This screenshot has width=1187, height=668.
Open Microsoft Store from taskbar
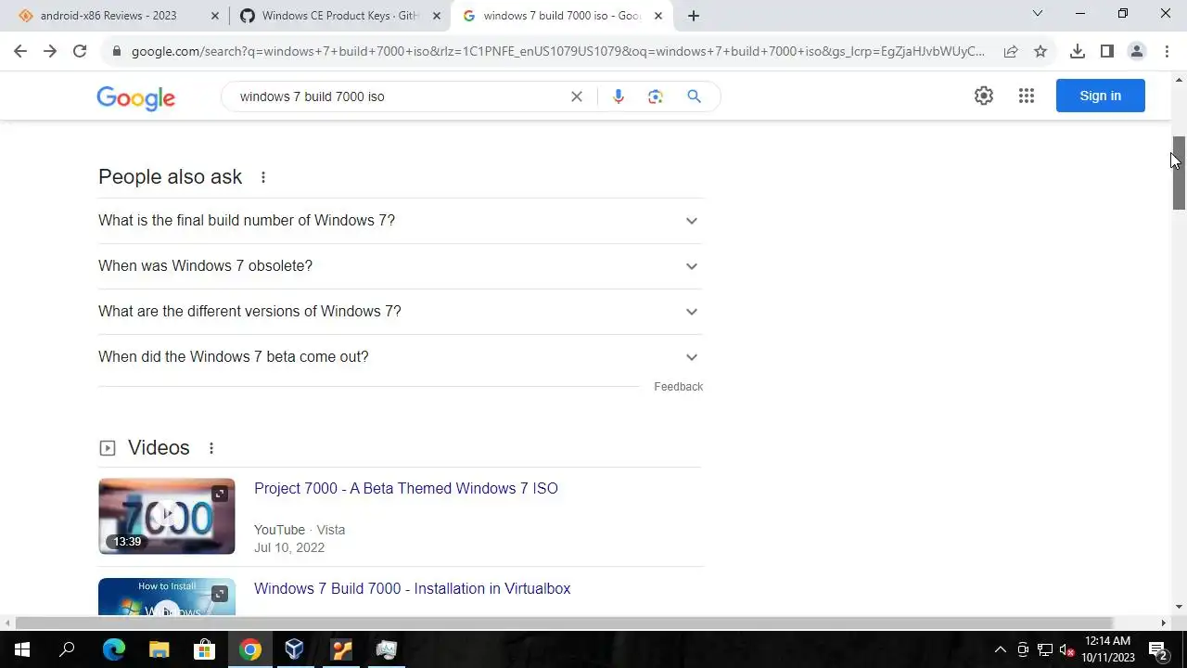click(x=204, y=649)
